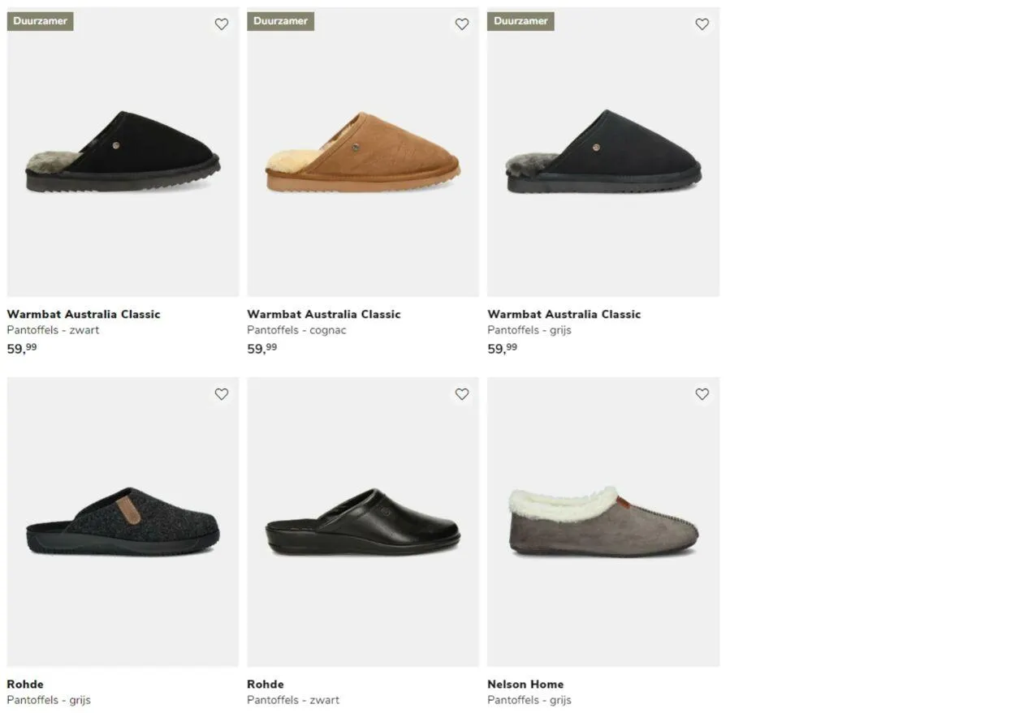
Task: Click heart icon on cognac Warmbat slipper
Action: pyautogui.click(x=462, y=24)
